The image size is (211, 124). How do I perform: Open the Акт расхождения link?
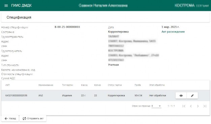(x=173, y=32)
